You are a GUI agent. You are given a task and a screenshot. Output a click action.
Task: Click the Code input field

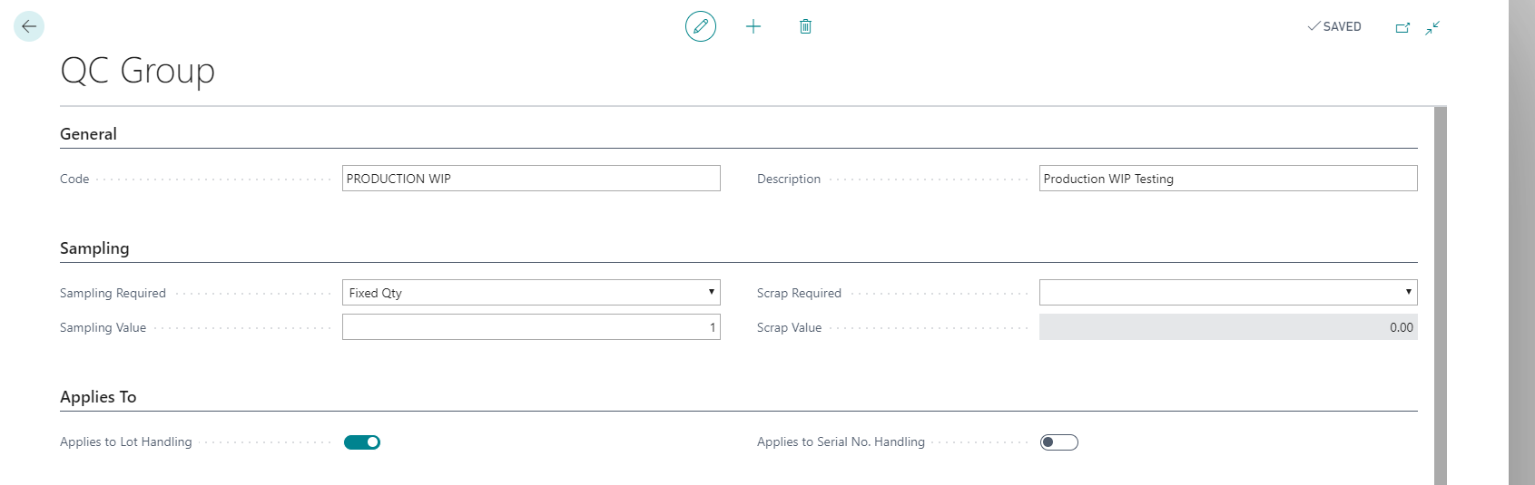(x=531, y=179)
